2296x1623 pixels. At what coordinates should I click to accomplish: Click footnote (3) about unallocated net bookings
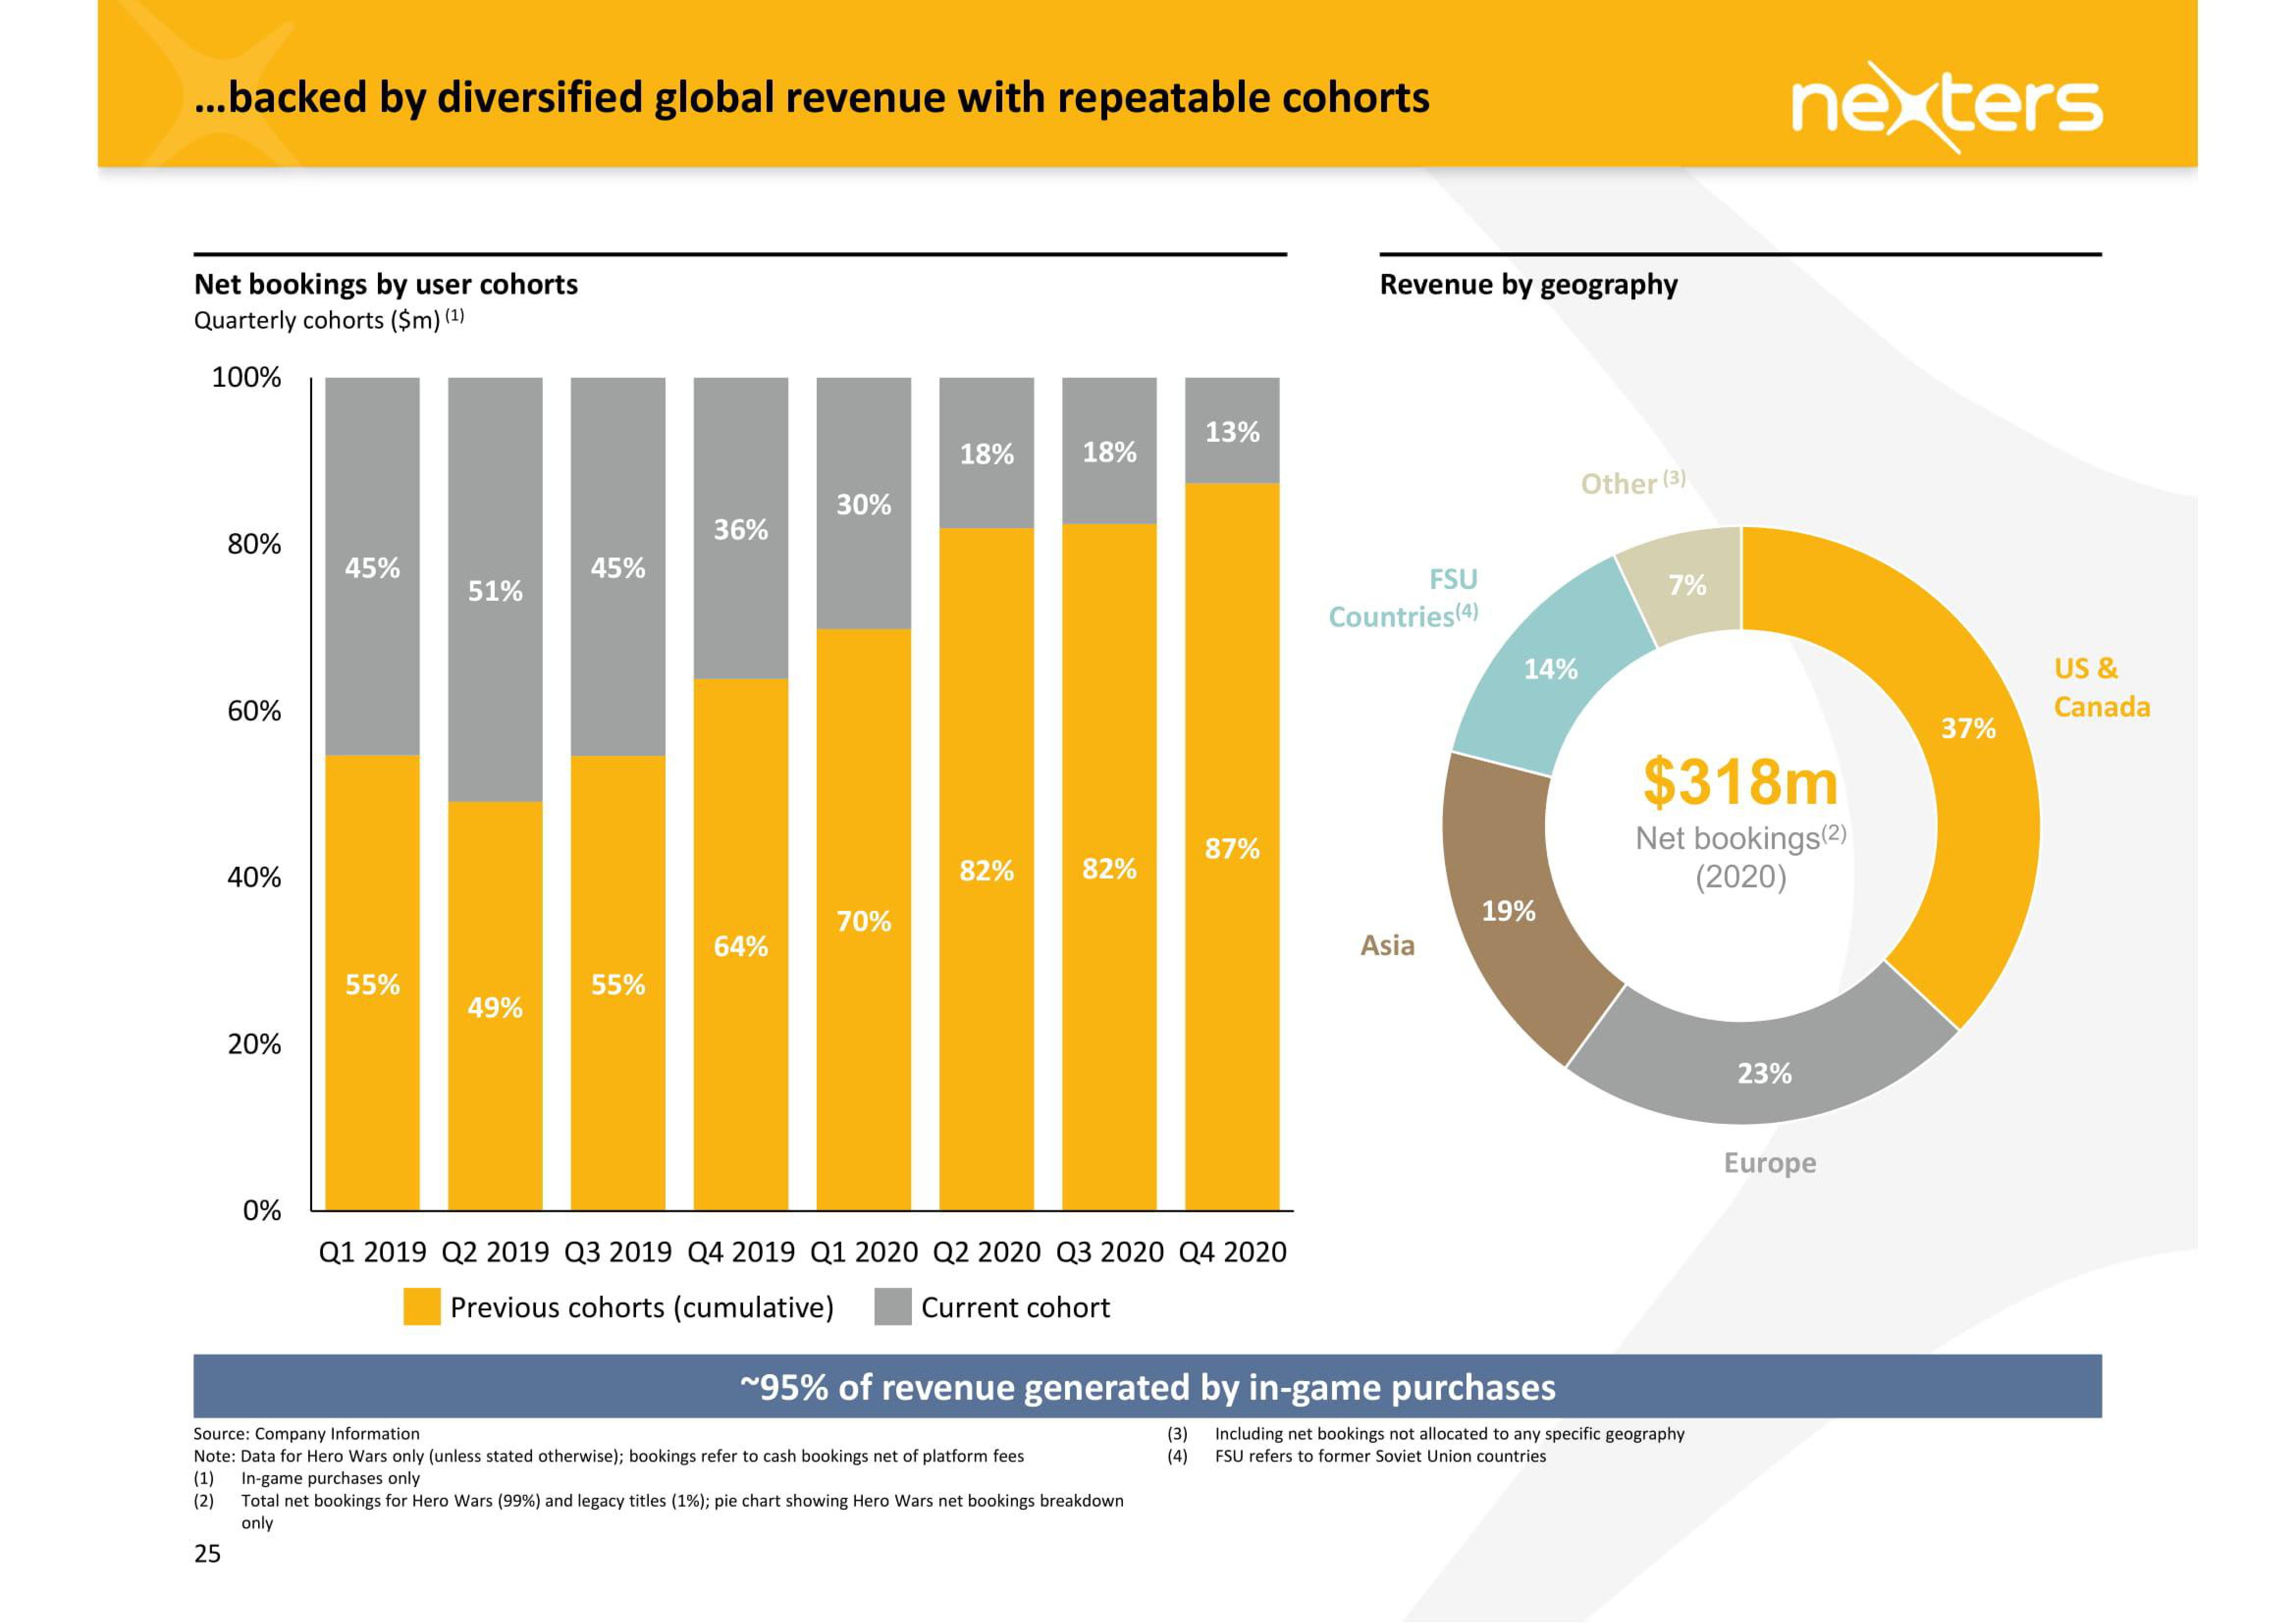[x=1426, y=1433]
